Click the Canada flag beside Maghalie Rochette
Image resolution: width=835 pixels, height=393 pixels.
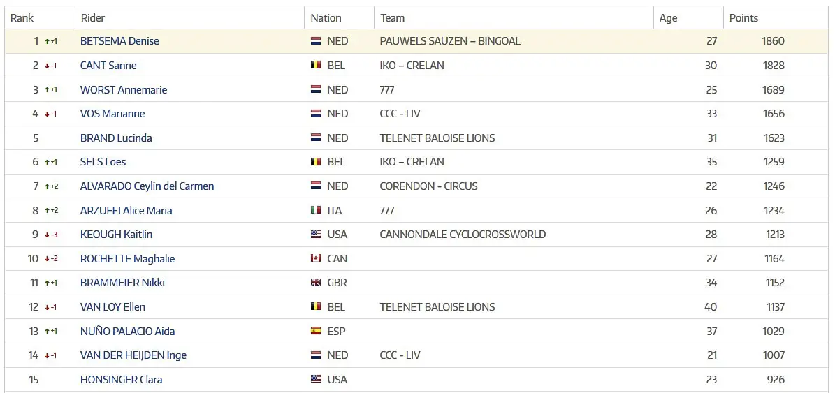[316, 259]
